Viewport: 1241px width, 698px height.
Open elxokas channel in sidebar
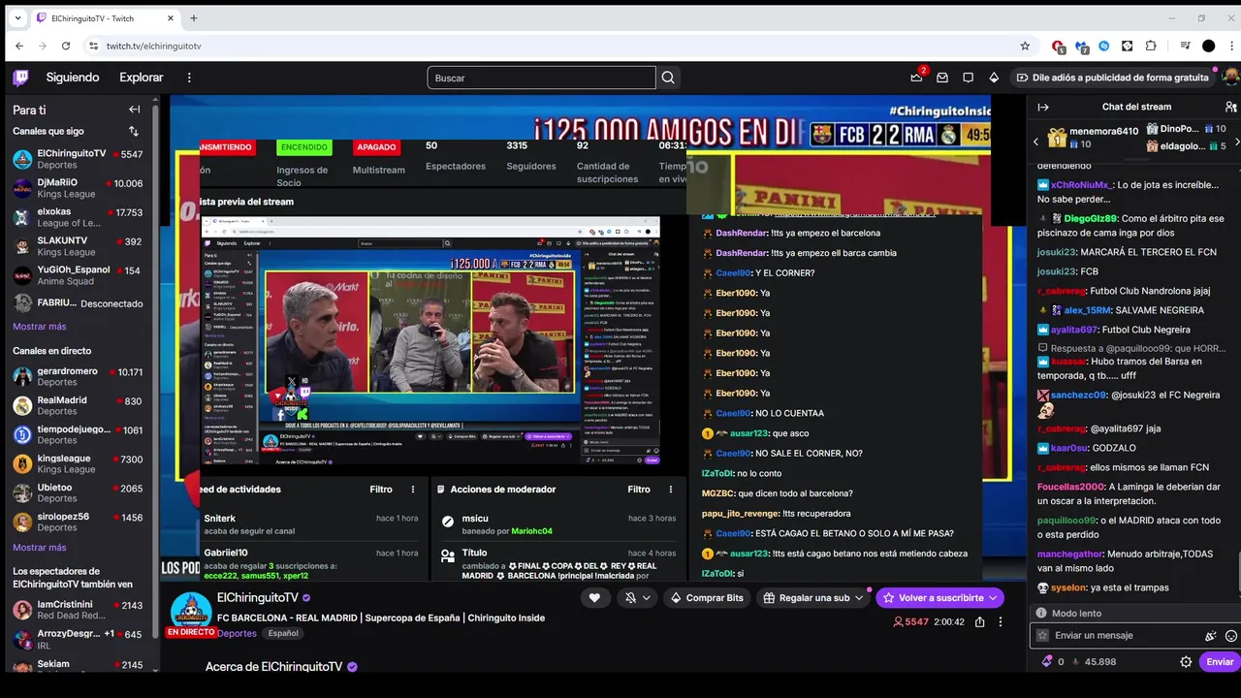(x=78, y=217)
